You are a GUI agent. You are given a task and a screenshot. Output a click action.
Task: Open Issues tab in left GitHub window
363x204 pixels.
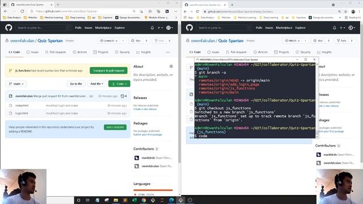(32, 52)
